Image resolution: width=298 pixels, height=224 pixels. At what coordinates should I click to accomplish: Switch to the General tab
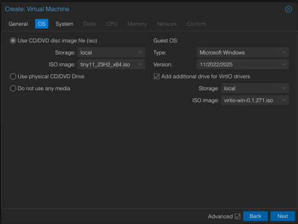click(x=18, y=24)
